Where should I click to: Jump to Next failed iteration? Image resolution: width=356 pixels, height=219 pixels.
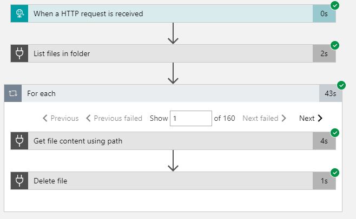[264, 118]
